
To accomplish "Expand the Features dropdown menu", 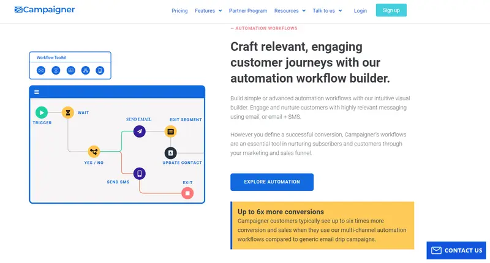I will [209, 10].
